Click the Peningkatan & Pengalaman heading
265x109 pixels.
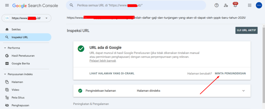(x=91, y=104)
